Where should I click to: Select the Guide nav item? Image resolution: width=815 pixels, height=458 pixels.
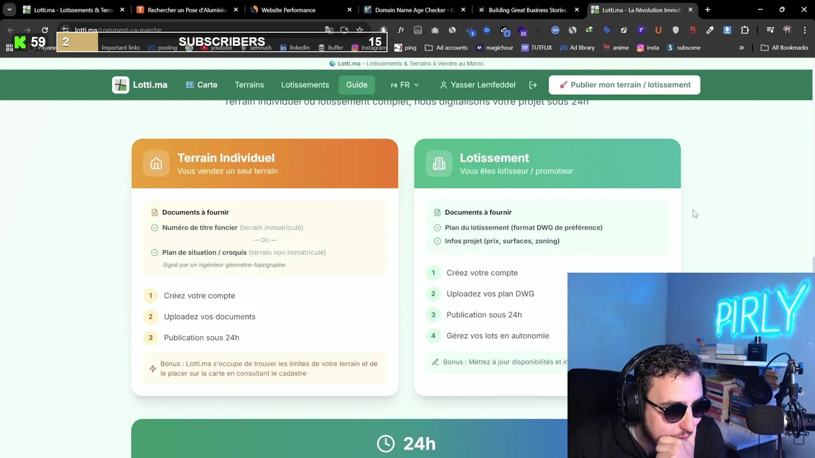(357, 85)
